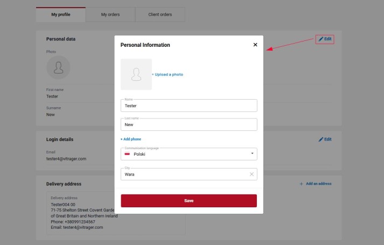The image size is (384, 245).
Task: Click the Add phone link
Action: click(x=131, y=139)
